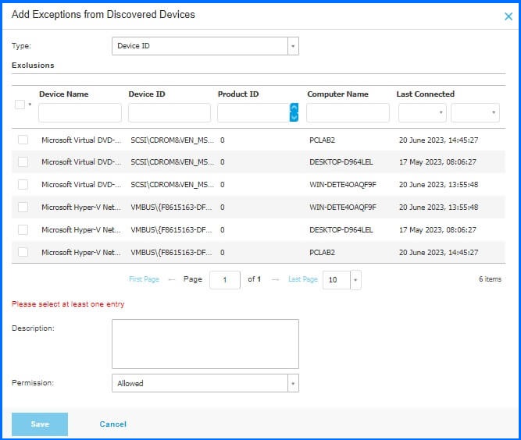The image size is (521, 440).
Task: Close the Add Exceptions dialog
Action: click(x=508, y=16)
